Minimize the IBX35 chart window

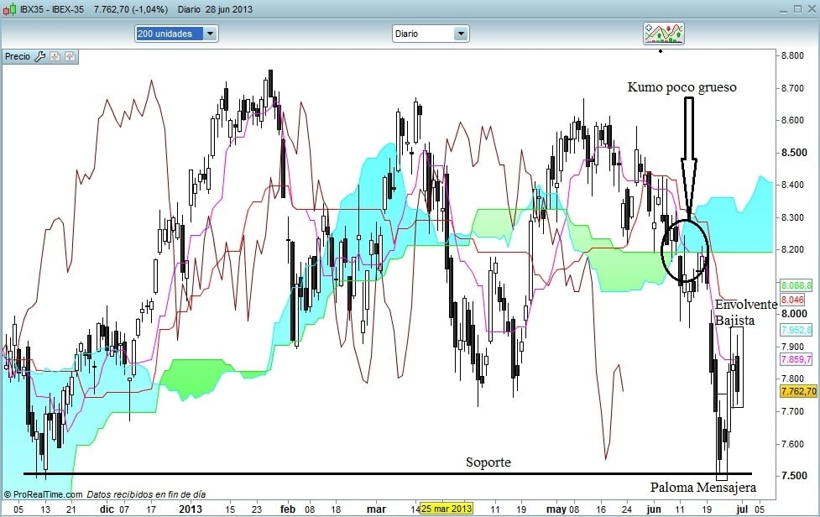pos(783,10)
